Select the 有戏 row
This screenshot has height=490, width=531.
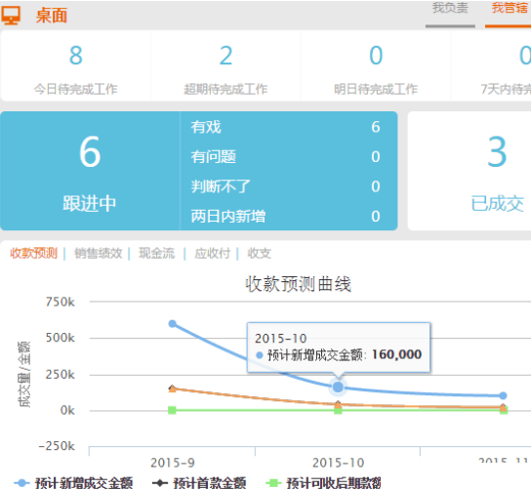(285, 127)
